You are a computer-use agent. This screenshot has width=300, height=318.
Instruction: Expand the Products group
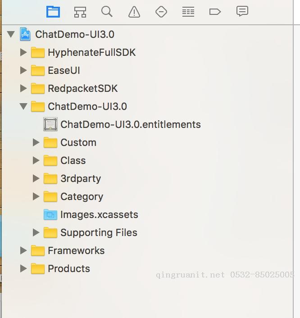pyautogui.click(x=23, y=268)
